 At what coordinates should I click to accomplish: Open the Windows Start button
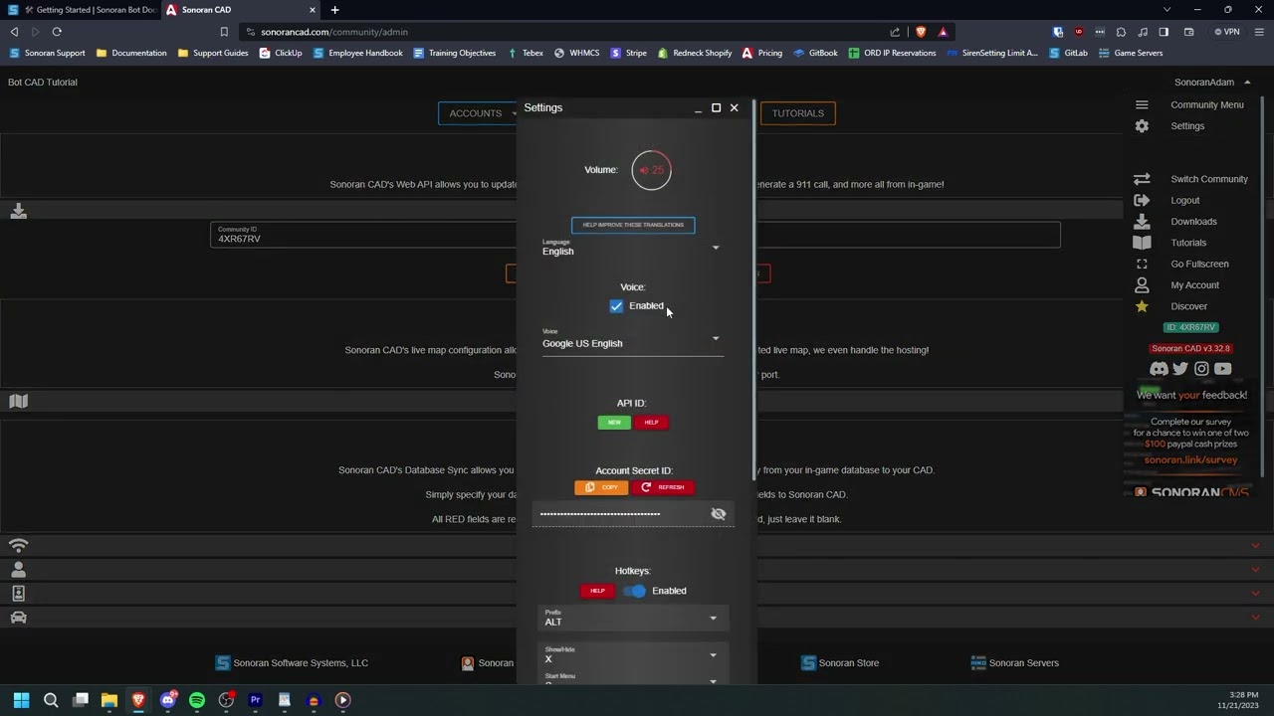tap(21, 700)
